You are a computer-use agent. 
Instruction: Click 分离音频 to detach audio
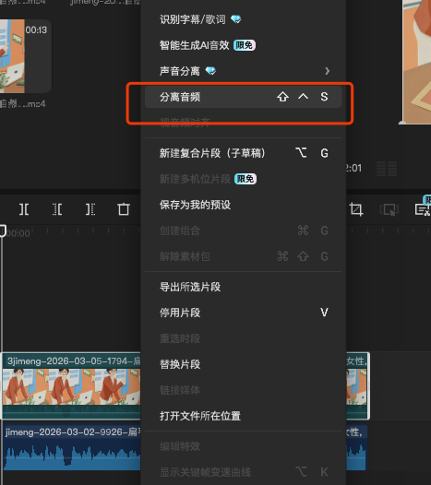click(x=243, y=97)
